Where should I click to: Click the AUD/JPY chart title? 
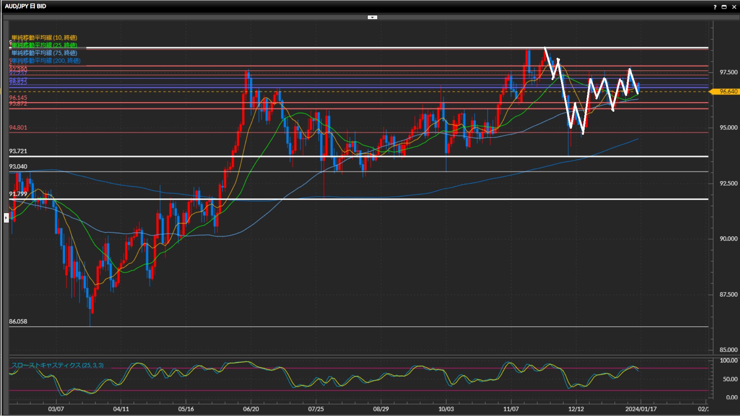25,6
